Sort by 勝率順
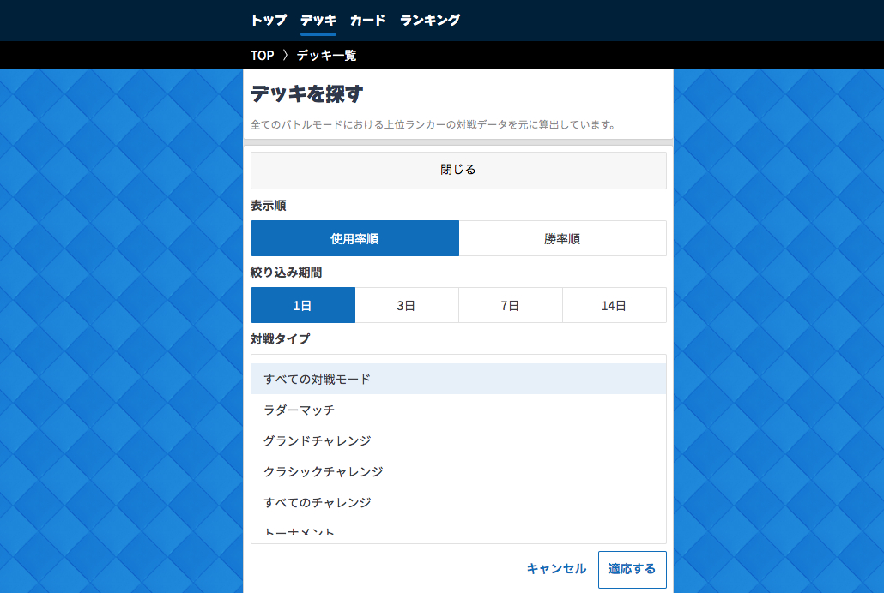Viewport: 884px width, 593px height. click(562, 239)
